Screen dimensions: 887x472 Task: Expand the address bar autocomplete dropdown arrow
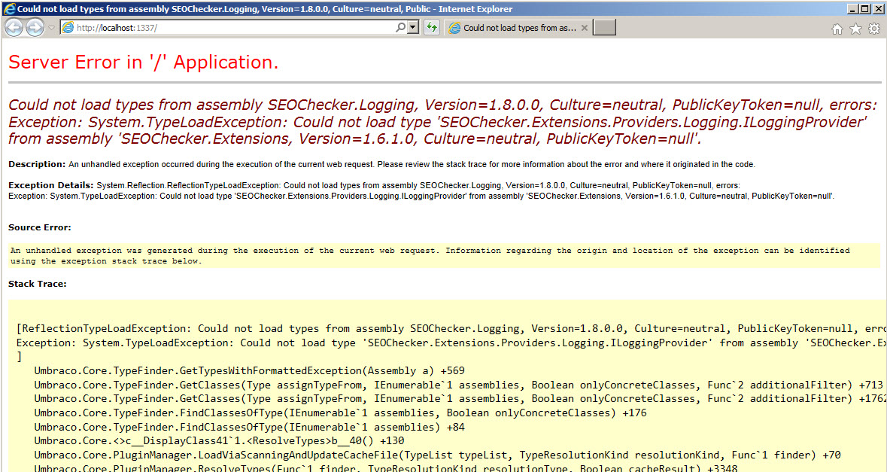(414, 27)
